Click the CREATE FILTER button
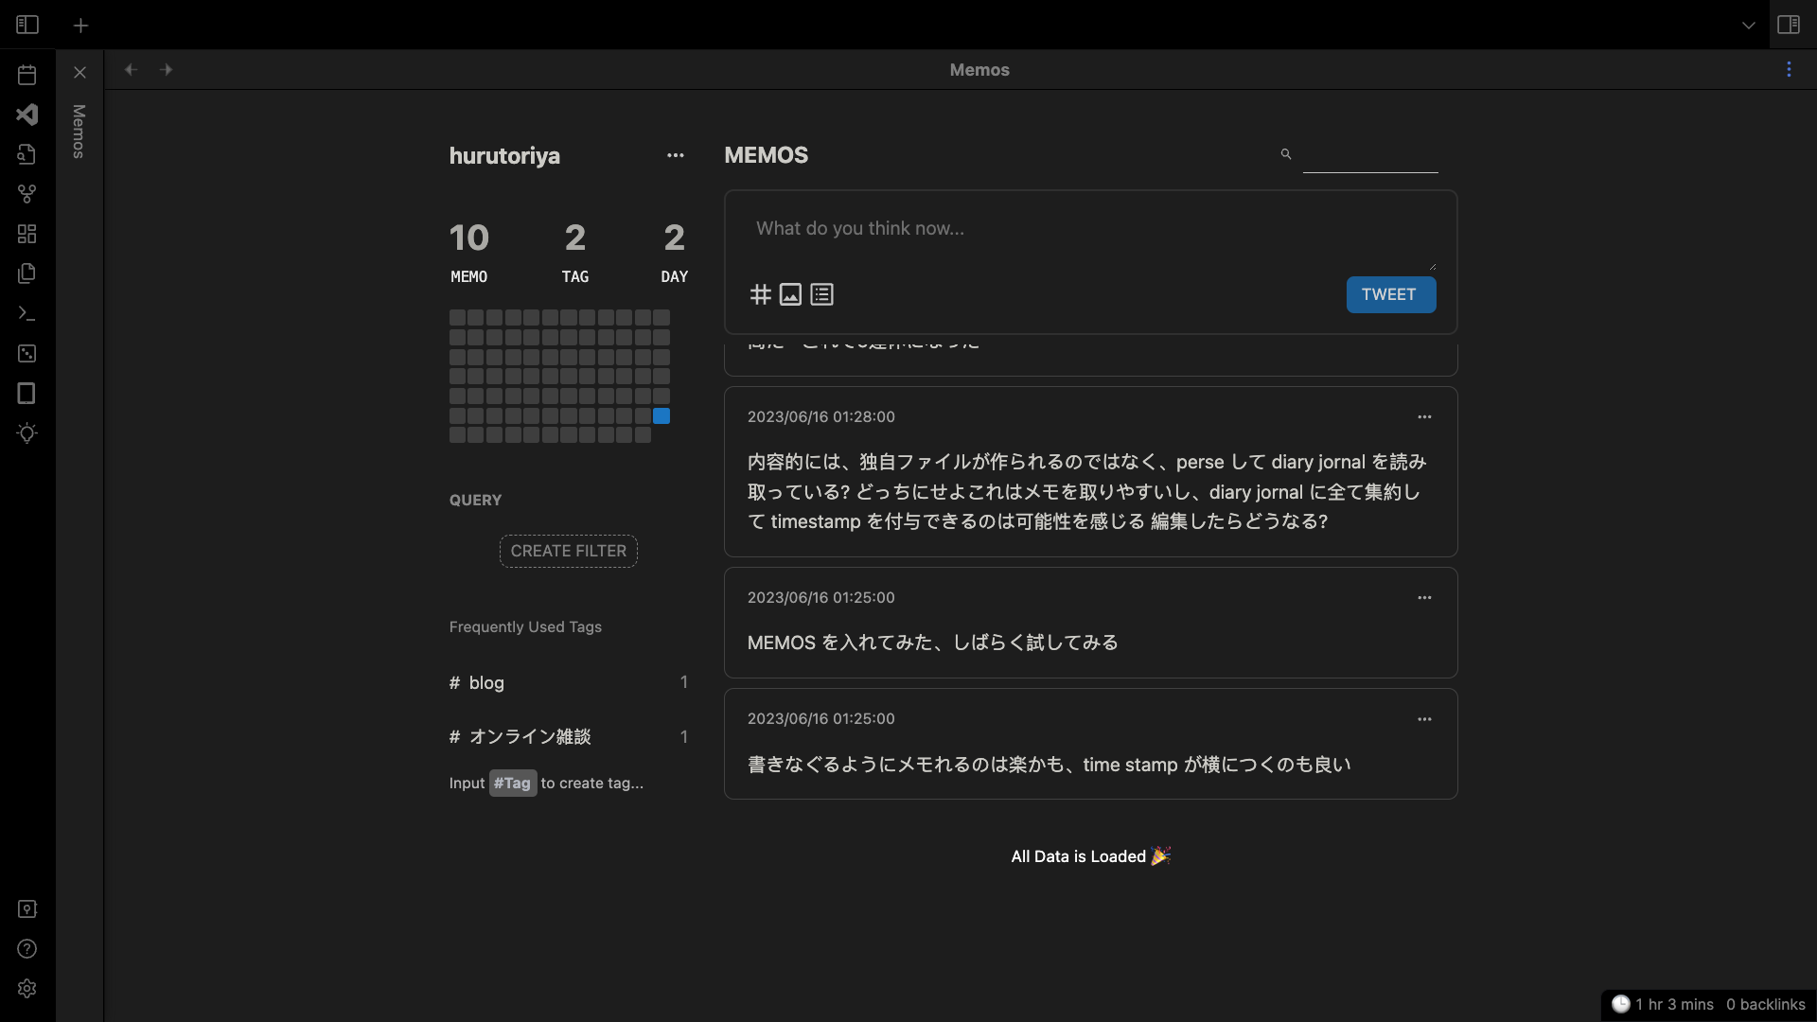 [x=568, y=551]
